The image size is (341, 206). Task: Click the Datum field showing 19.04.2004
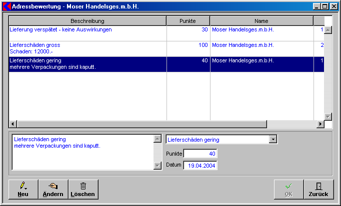click(x=200, y=165)
